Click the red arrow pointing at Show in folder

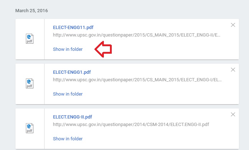pos(103,50)
